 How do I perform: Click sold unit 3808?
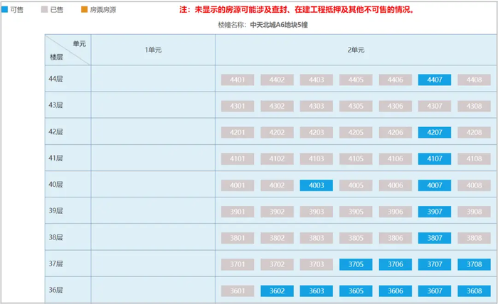pyautogui.click(x=475, y=238)
